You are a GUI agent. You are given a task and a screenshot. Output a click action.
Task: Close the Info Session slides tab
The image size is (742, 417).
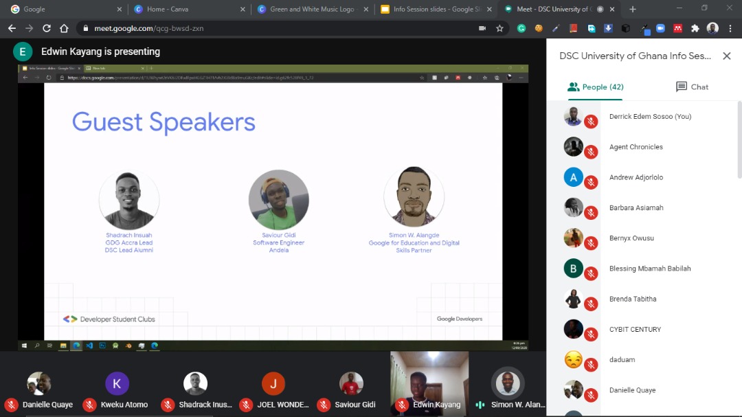[489, 9]
